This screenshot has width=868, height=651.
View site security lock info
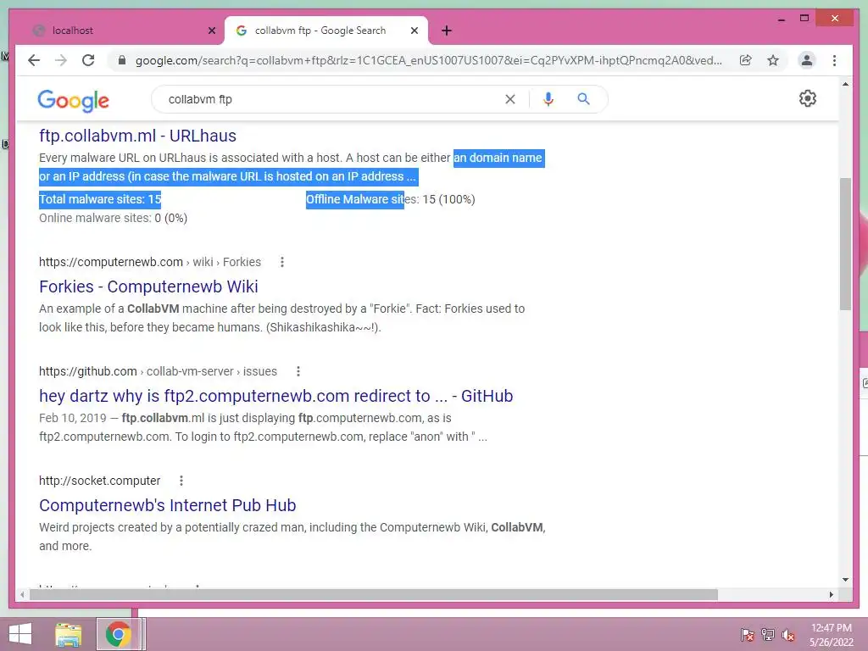pos(122,60)
